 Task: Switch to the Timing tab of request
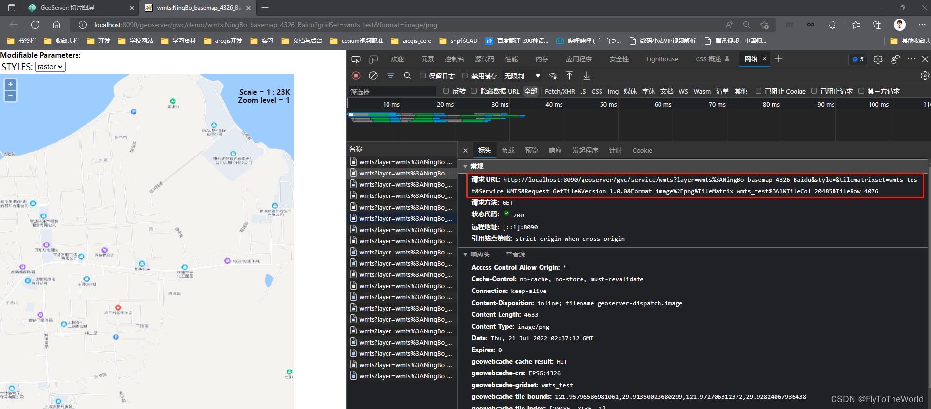615,150
